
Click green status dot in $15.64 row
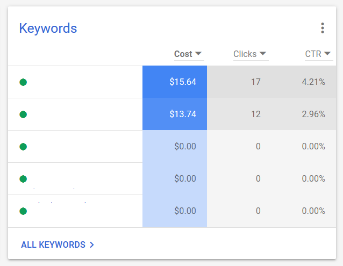pos(23,82)
